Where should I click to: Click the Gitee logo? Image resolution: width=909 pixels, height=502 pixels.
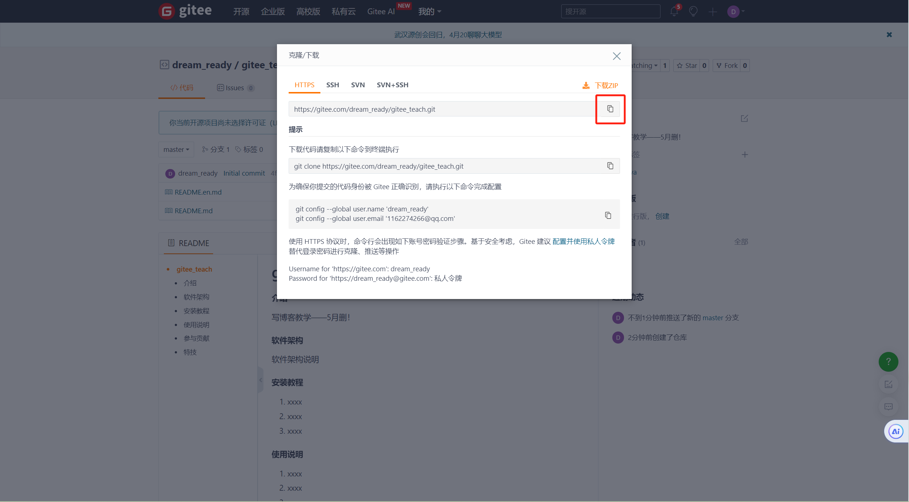click(185, 11)
